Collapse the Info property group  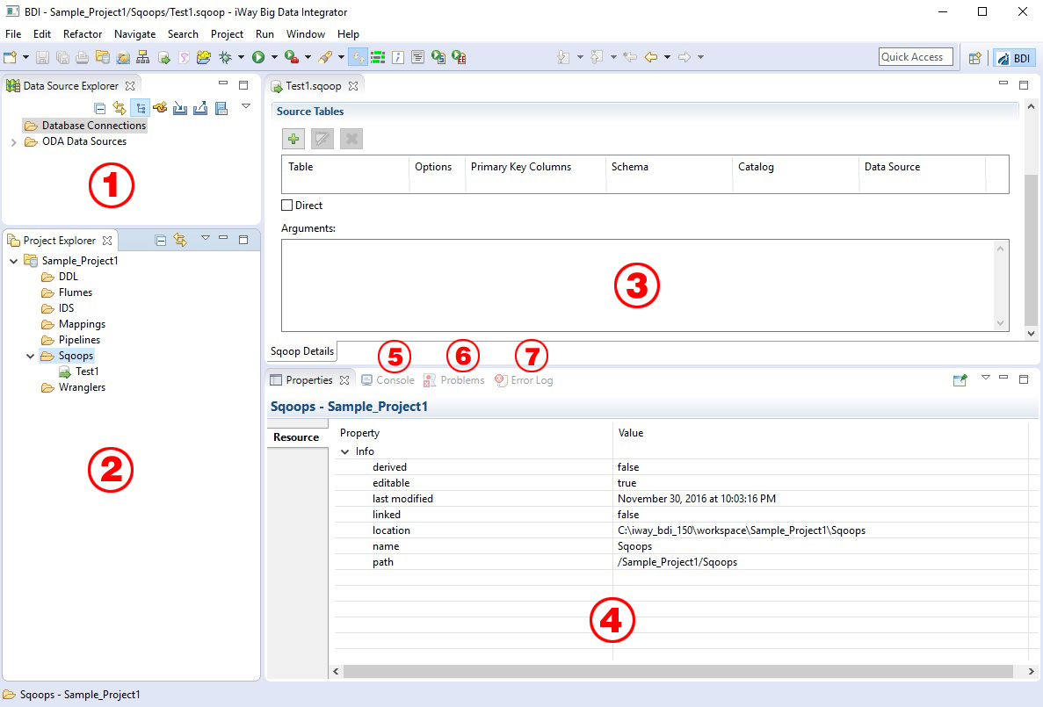(x=344, y=451)
